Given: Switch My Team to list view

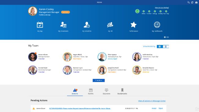Looking at the screenshot, I should (166, 47).
